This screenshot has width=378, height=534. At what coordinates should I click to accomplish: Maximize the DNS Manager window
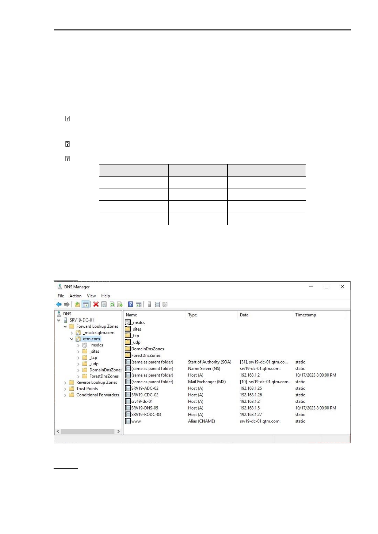[326, 286]
